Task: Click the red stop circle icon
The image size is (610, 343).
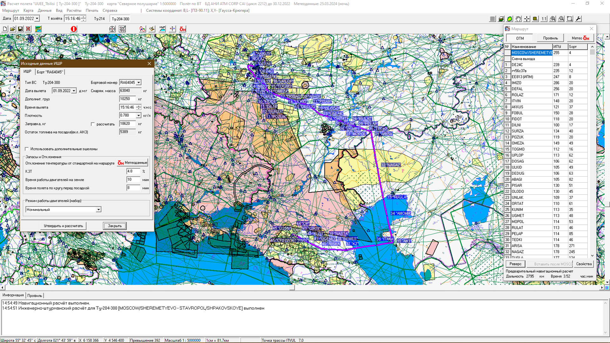Action: pyautogui.click(x=74, y=29)
